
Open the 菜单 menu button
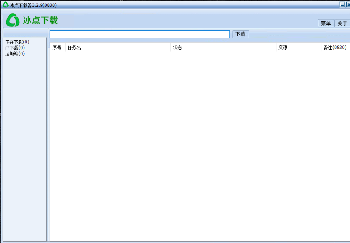326,23
